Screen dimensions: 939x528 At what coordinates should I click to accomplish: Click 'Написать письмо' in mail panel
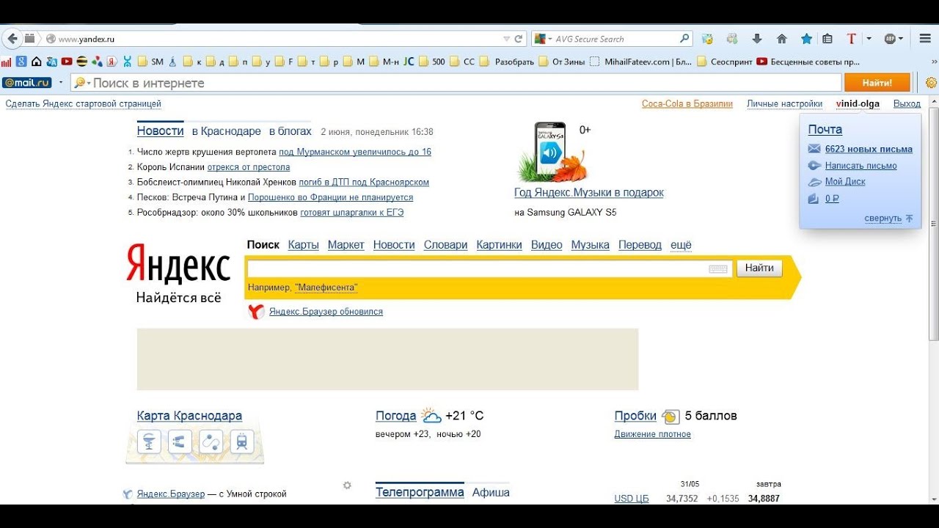tap(861, 166)
